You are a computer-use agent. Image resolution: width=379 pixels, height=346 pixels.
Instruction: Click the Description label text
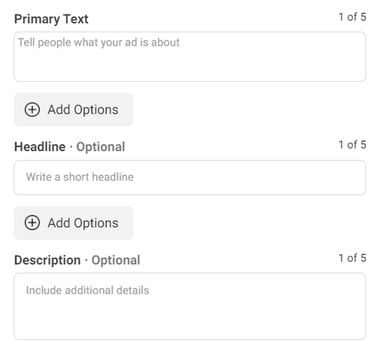(47, 260)
